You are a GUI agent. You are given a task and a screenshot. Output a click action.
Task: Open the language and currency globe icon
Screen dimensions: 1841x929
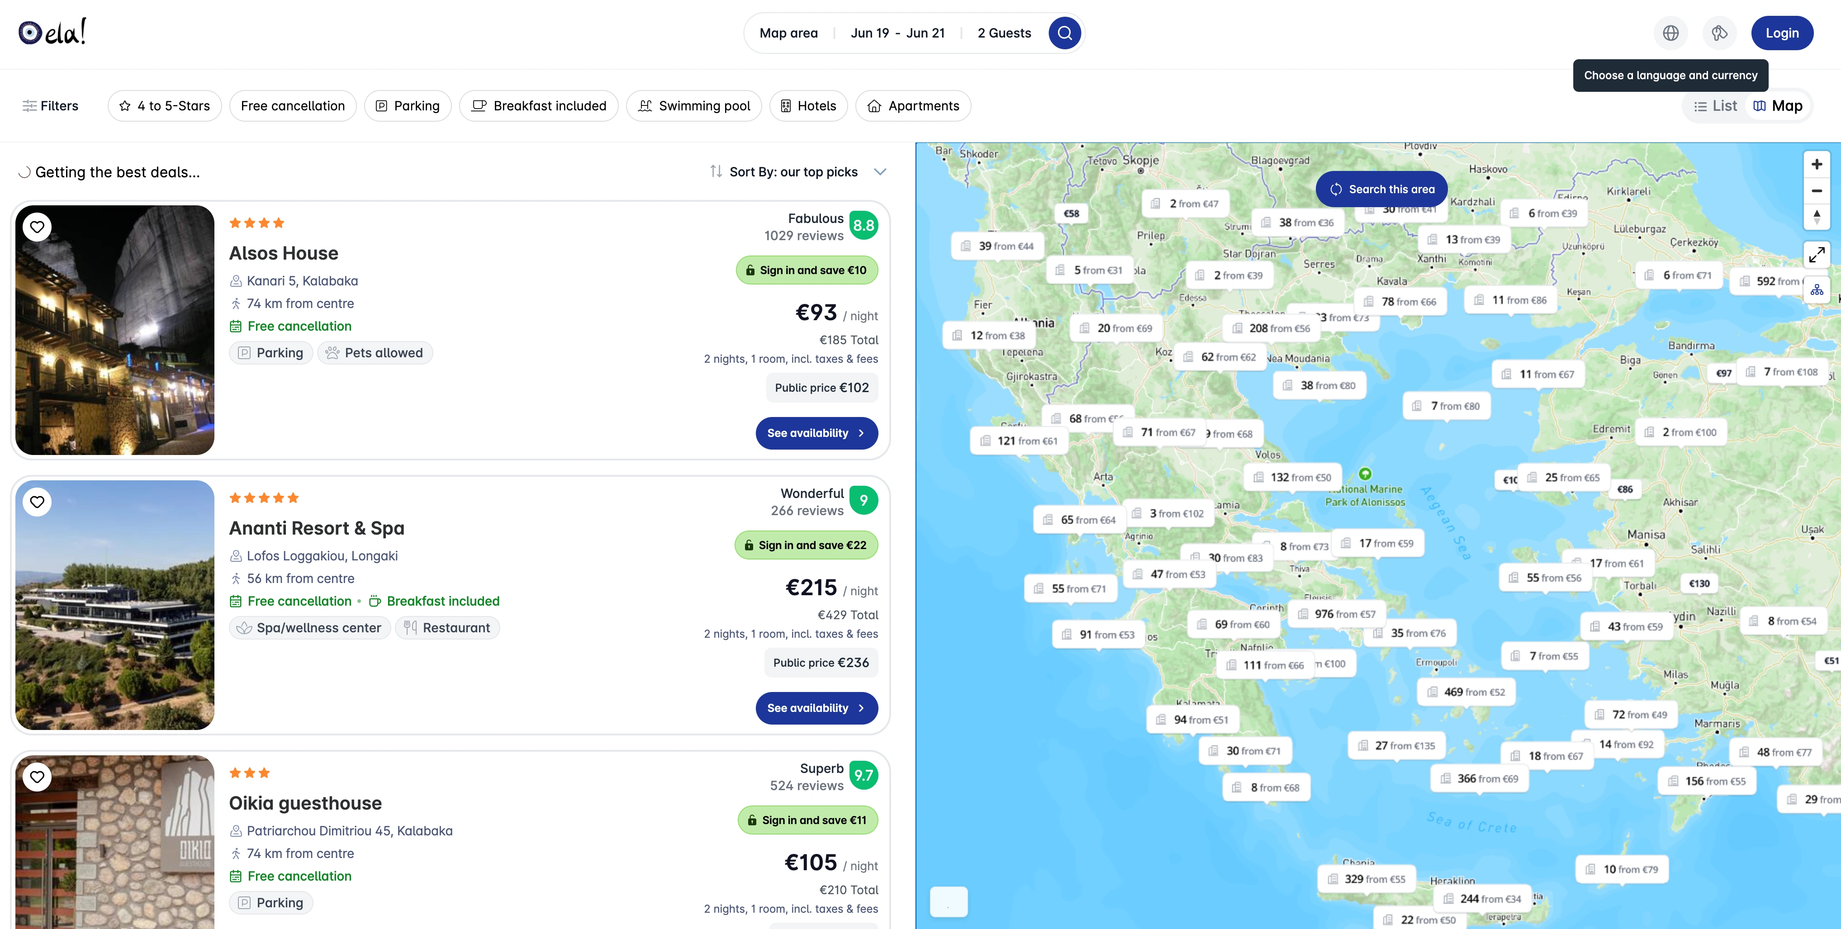pos(1670,33)
